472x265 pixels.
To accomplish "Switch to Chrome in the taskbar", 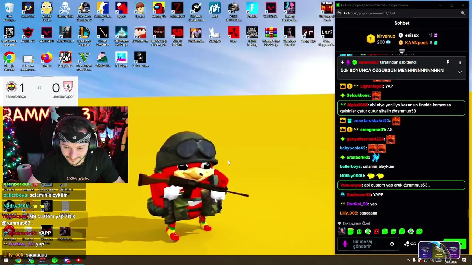I will [x=18, y=261].
